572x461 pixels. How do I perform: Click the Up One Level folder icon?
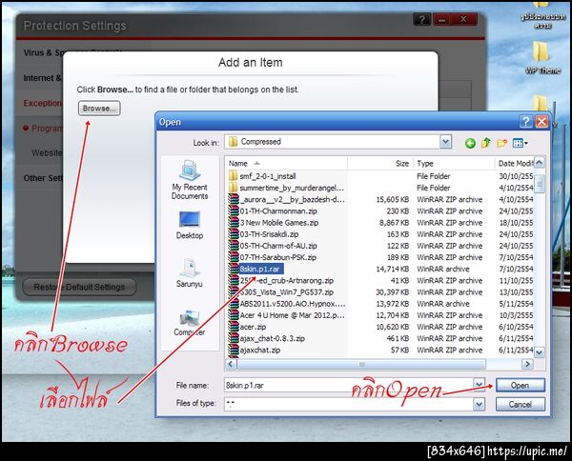485,143
